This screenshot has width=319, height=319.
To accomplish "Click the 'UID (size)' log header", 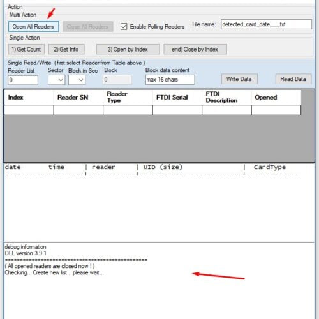I will point(163,167).
